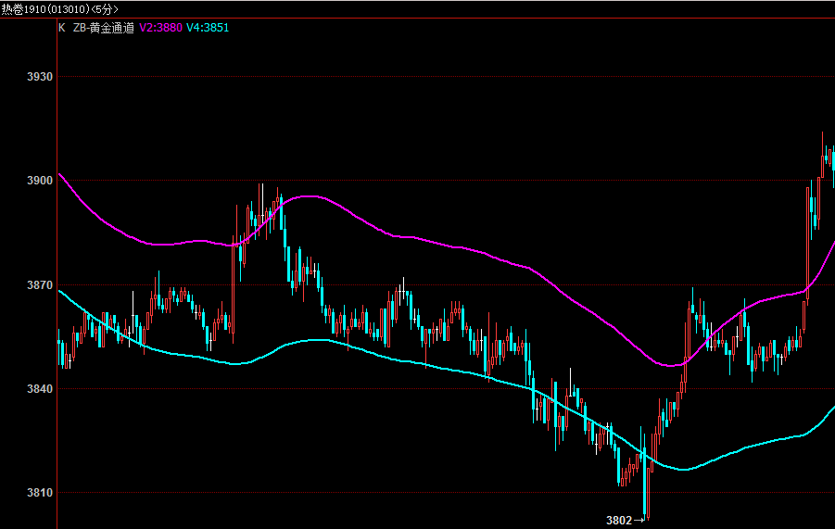This screenshot has width=835, height=529.
Task: Click the 3810 price axis label
Action: pyautogui.click(x=40, y=493)
